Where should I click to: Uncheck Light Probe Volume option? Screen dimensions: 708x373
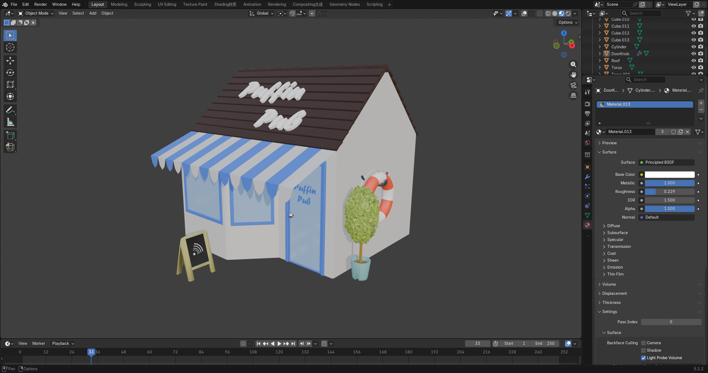(x=644, y=358)
